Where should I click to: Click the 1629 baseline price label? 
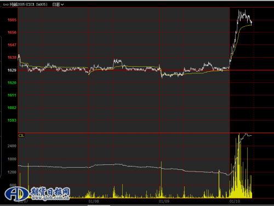(12, 70)
